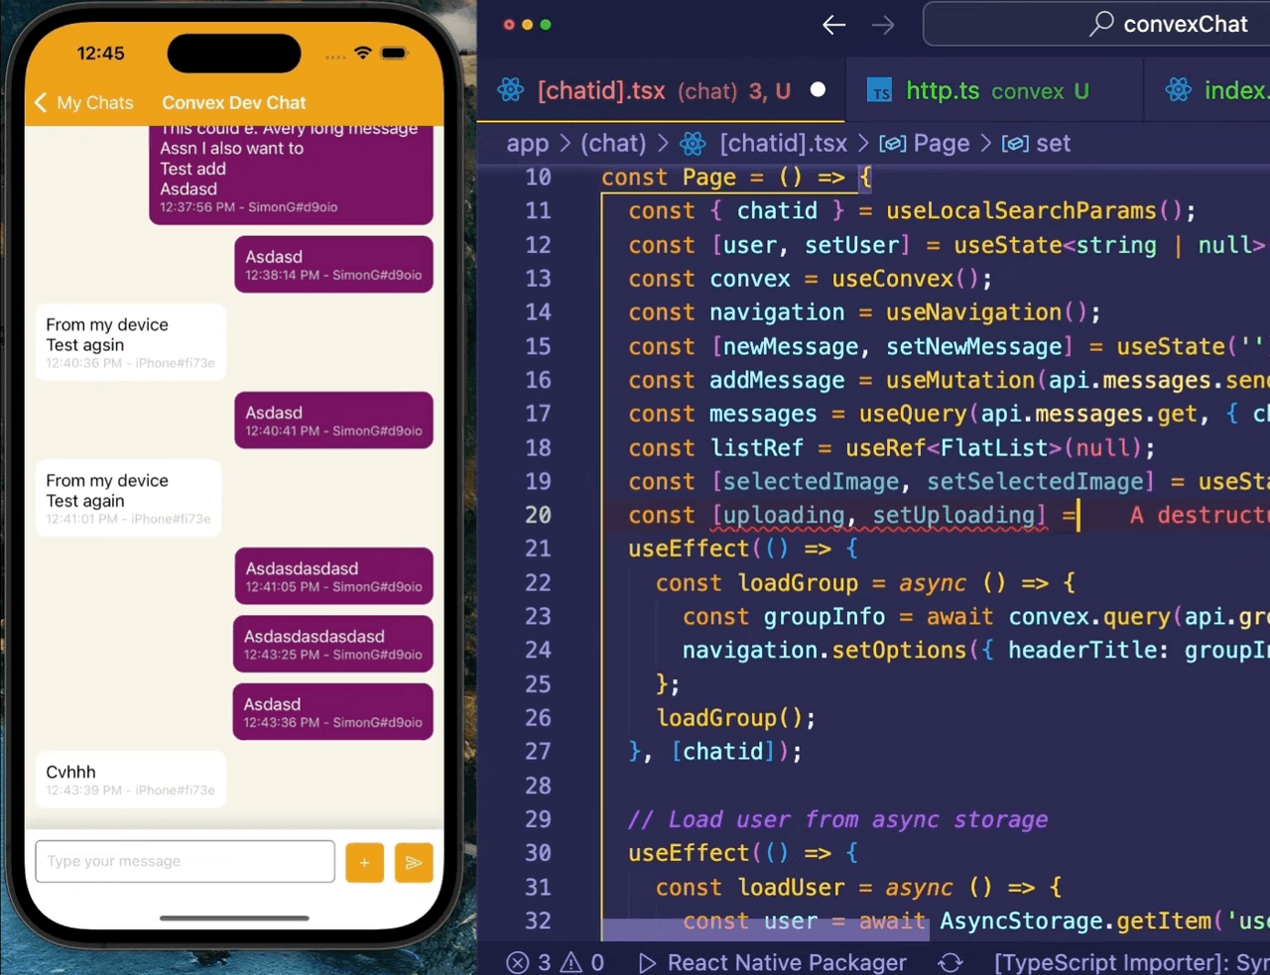Click 'setUploading' on line 20

tap(953, 515)
